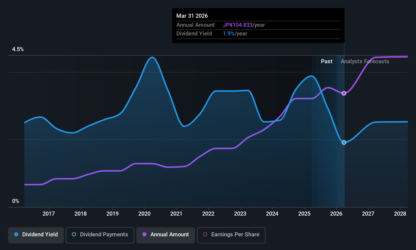Click the teal Dividend Payments legend circle
Image resolution: width=416 pixels, height=250 pixels.
74,234
